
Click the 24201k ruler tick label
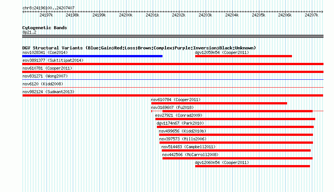[152, 15]
